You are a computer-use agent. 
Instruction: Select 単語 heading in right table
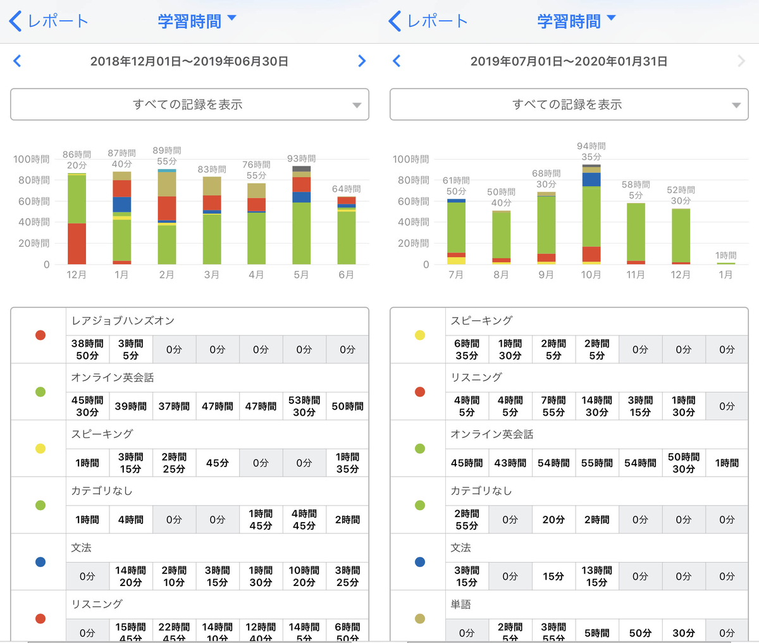point(460,604)
